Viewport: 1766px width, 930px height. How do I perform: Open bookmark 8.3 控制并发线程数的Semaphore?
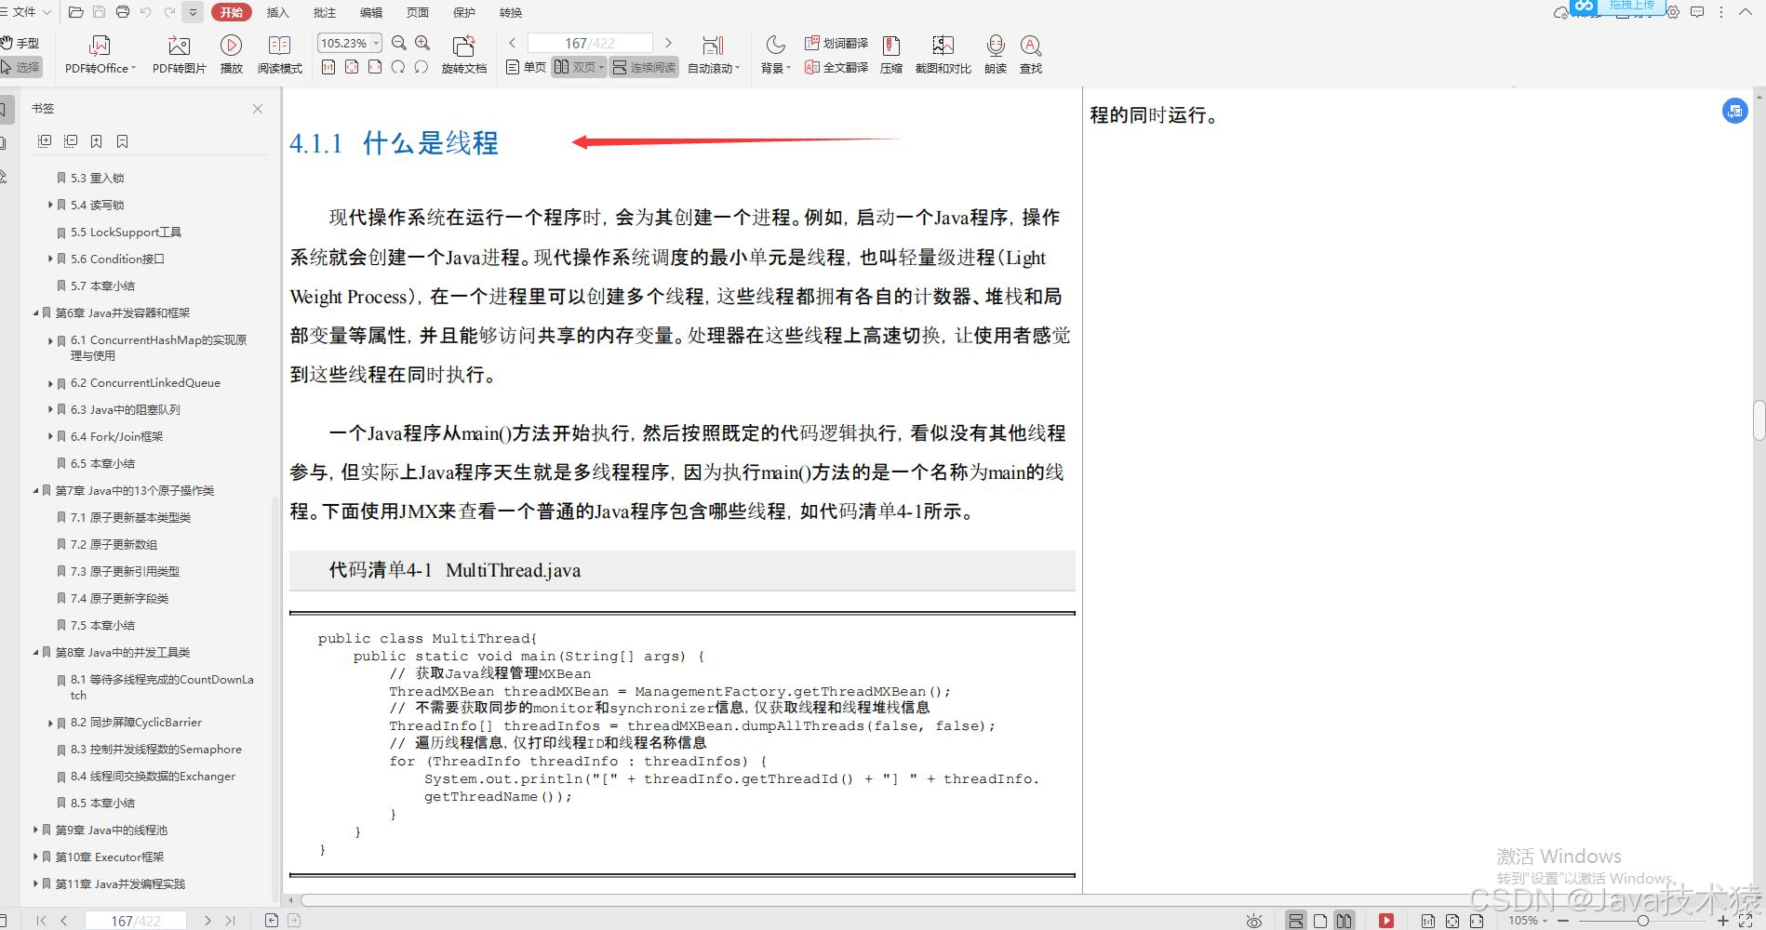tap(155, 749)
